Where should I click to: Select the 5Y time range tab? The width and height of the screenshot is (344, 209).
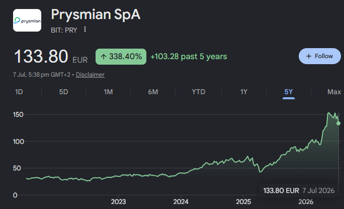(x=289, y=92)
